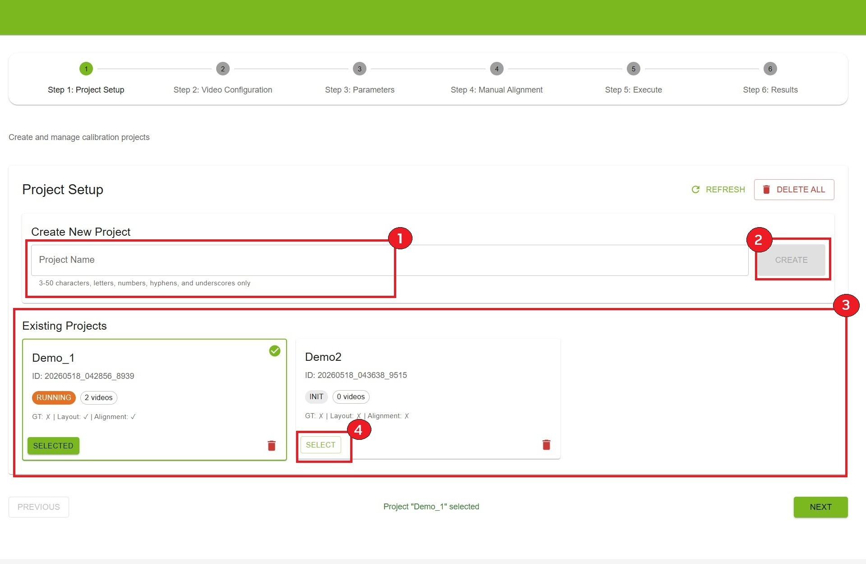Screen dimensions: 866x564
Task: Click the INIT status chip on Demo2
Action: pos(316,397)
